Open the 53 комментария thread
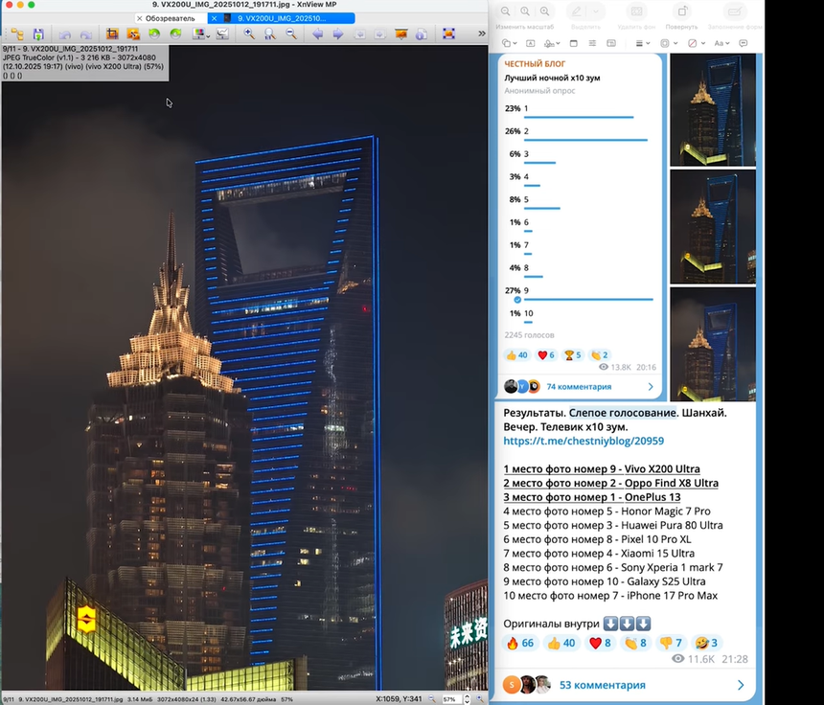The image size is (824, 705). (x=602, y=685)
